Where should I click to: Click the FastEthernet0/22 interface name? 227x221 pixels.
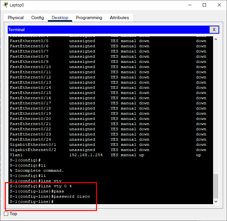(x=30, y=129)
